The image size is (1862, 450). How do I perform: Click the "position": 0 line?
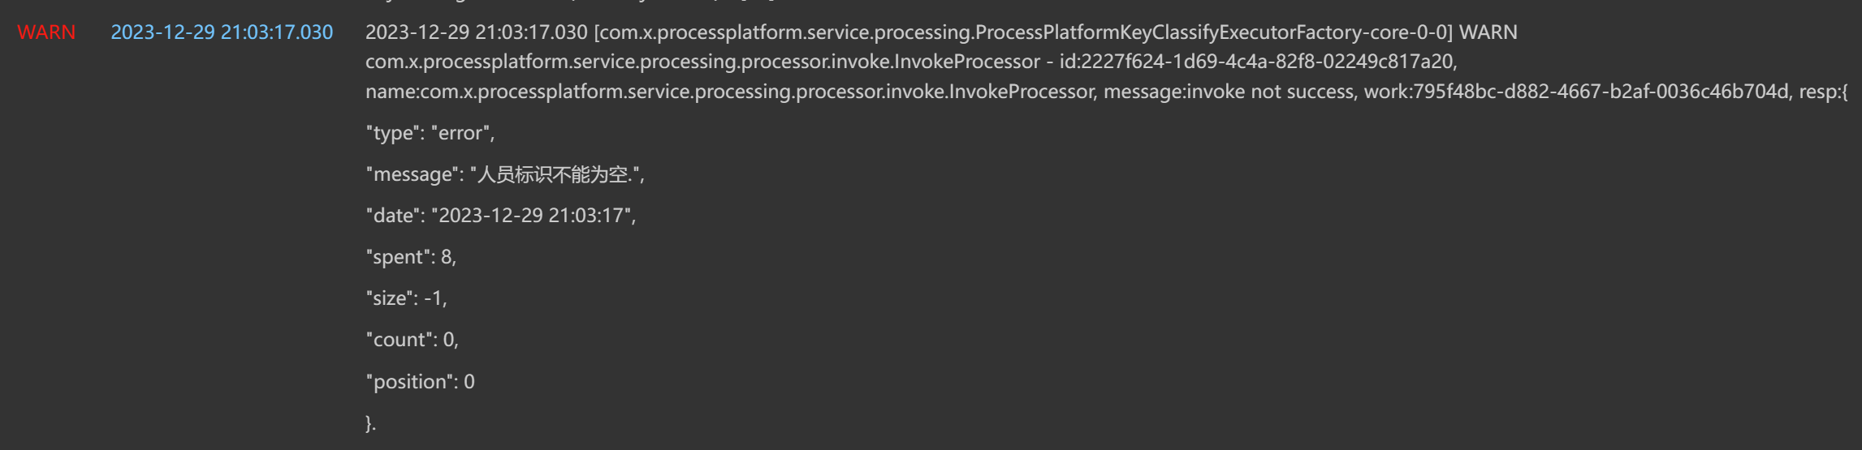click(420, 382)
